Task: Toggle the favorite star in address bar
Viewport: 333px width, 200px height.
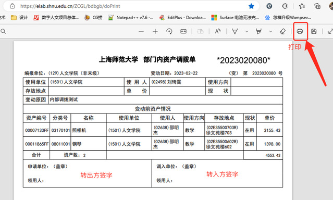Action: tap(251, 6)
